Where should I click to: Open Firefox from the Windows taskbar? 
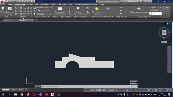pos(28,95)
